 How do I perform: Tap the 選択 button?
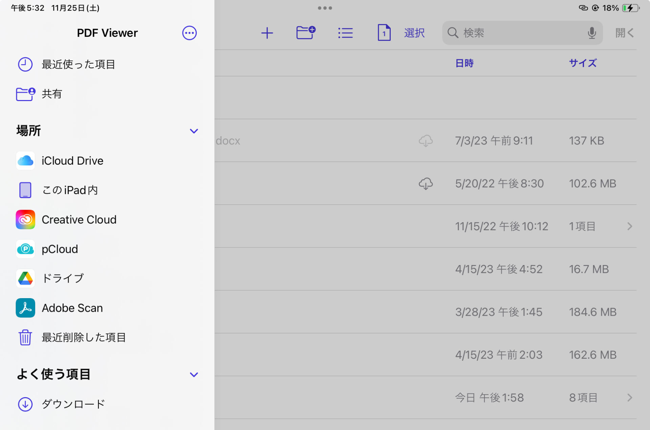pyautogui.click(x=414, y=33)
